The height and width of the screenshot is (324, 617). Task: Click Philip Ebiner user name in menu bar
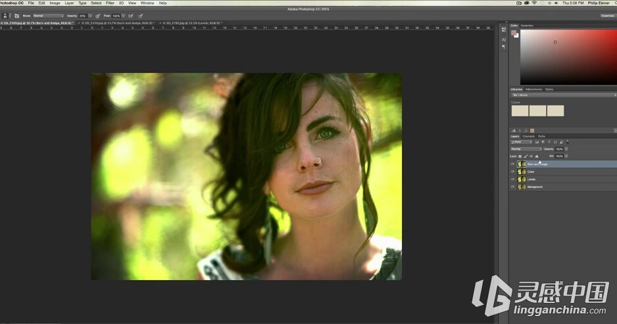[x=599, y=3]
